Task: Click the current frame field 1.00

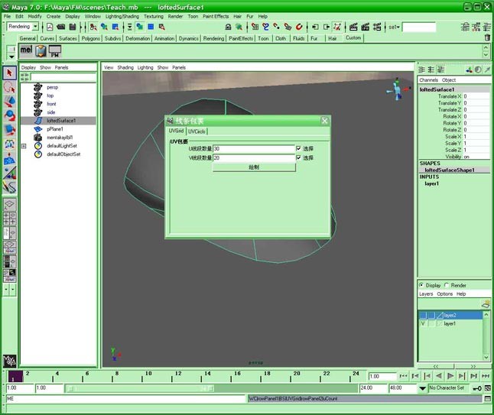Action: tap(382, 376)
